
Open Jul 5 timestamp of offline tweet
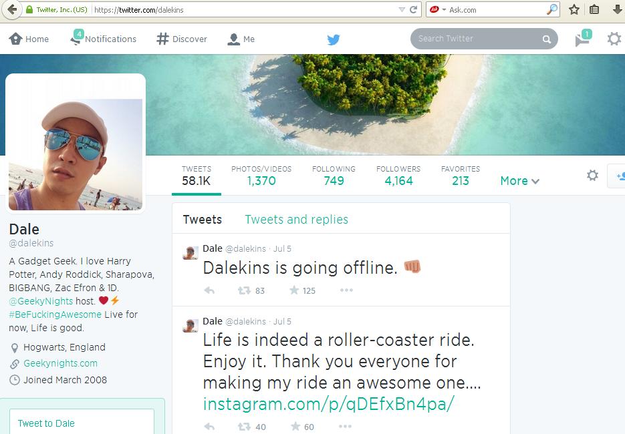(282, 249)
